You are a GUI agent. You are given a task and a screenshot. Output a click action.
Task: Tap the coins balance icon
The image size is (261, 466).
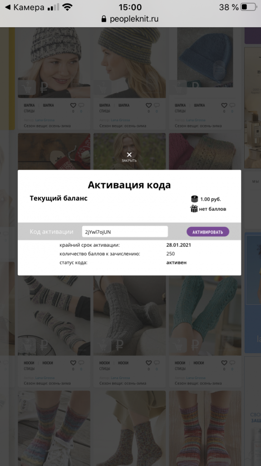(x=194, y=199)
